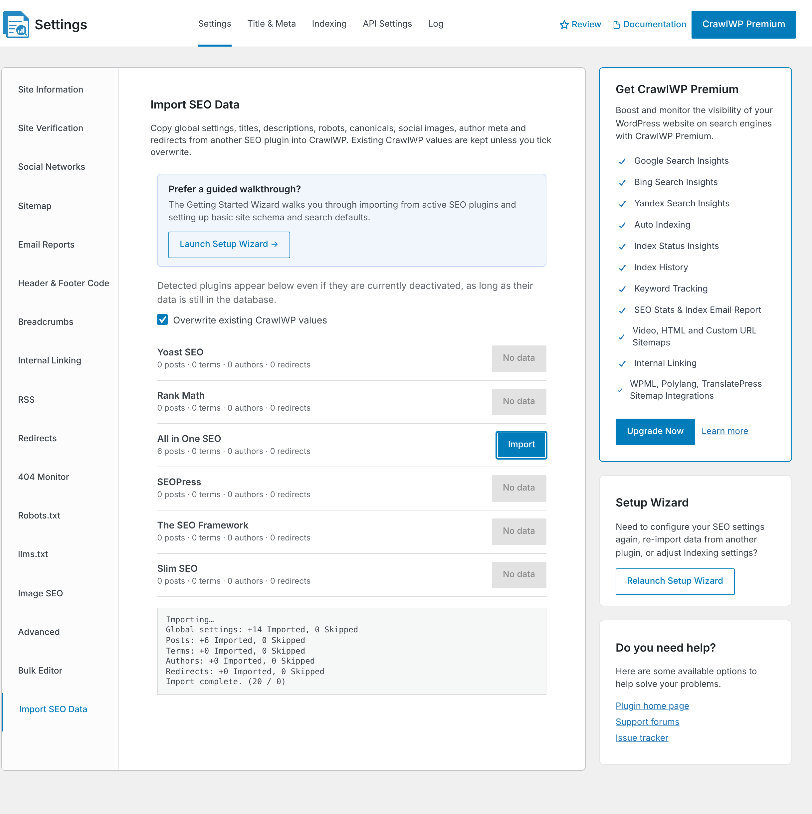Toggle Overwrite existing CrawlWP values checkbox
Viewport: 812px width, 814px height.
click(x=162, y=320)
